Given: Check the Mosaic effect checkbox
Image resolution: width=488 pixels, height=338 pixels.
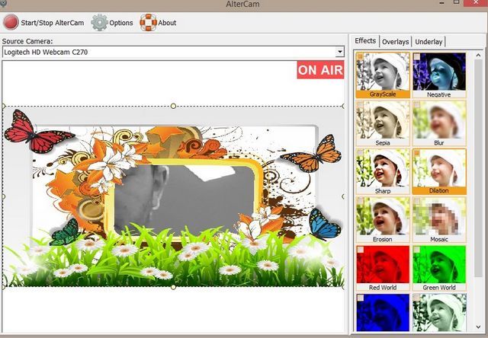Looking at the screenshot, I should click(416, 201).
